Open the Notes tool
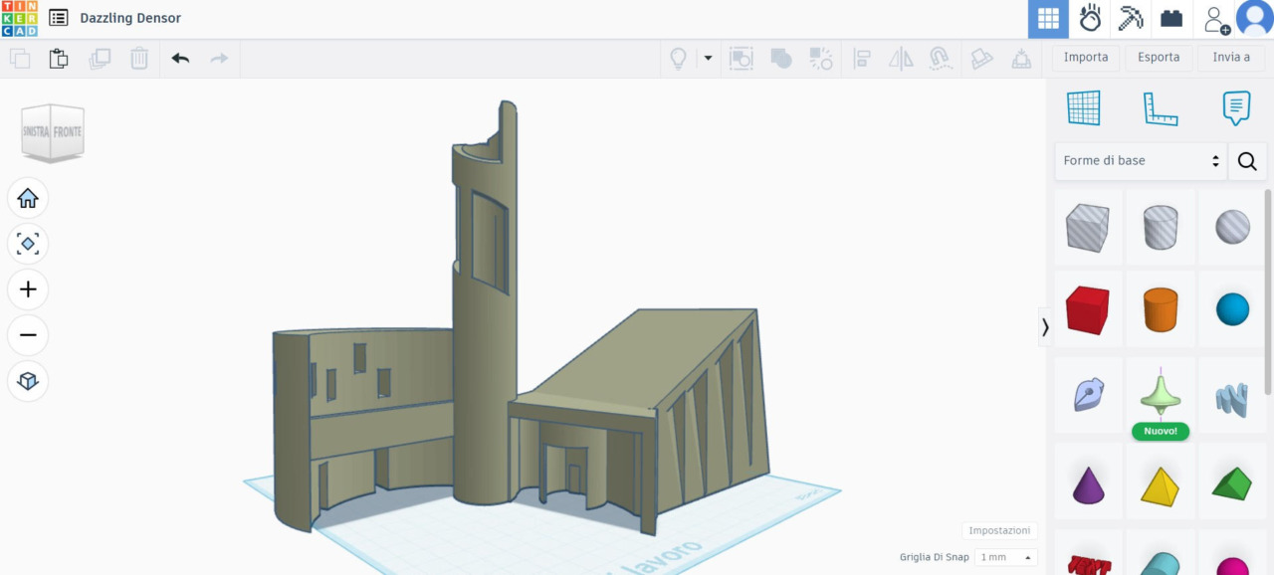Viewport: 1274px width, 575px height. (x=1236, y=107)
